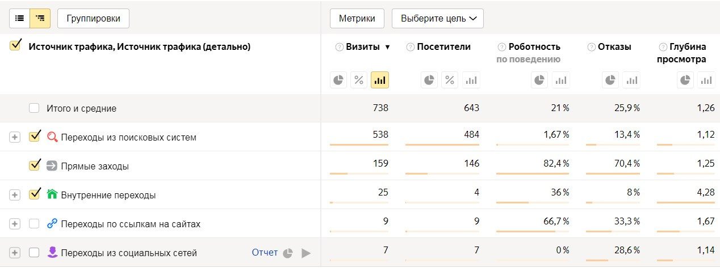Expand Переходы из поисковых систем row

15,137
